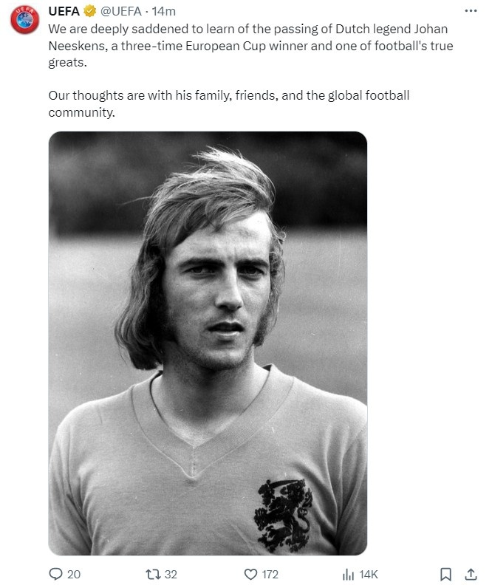Viewport: 492px width, 585px height.
Task: Click the repost arrows icon
Action: click(153, 574)
